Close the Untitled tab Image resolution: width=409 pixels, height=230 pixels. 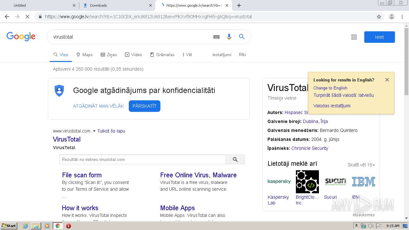[x=74, y=5]
